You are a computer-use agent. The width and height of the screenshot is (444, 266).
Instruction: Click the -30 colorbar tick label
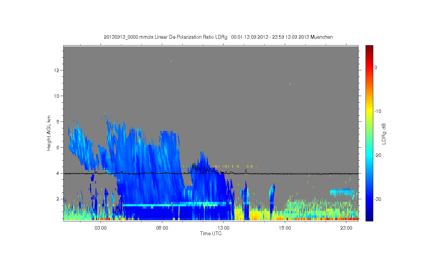click(378, 199)
